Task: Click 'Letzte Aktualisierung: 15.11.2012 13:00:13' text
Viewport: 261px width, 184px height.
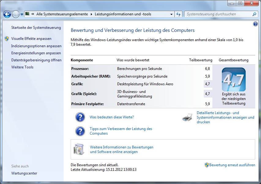Action: [x=103, y=170]
